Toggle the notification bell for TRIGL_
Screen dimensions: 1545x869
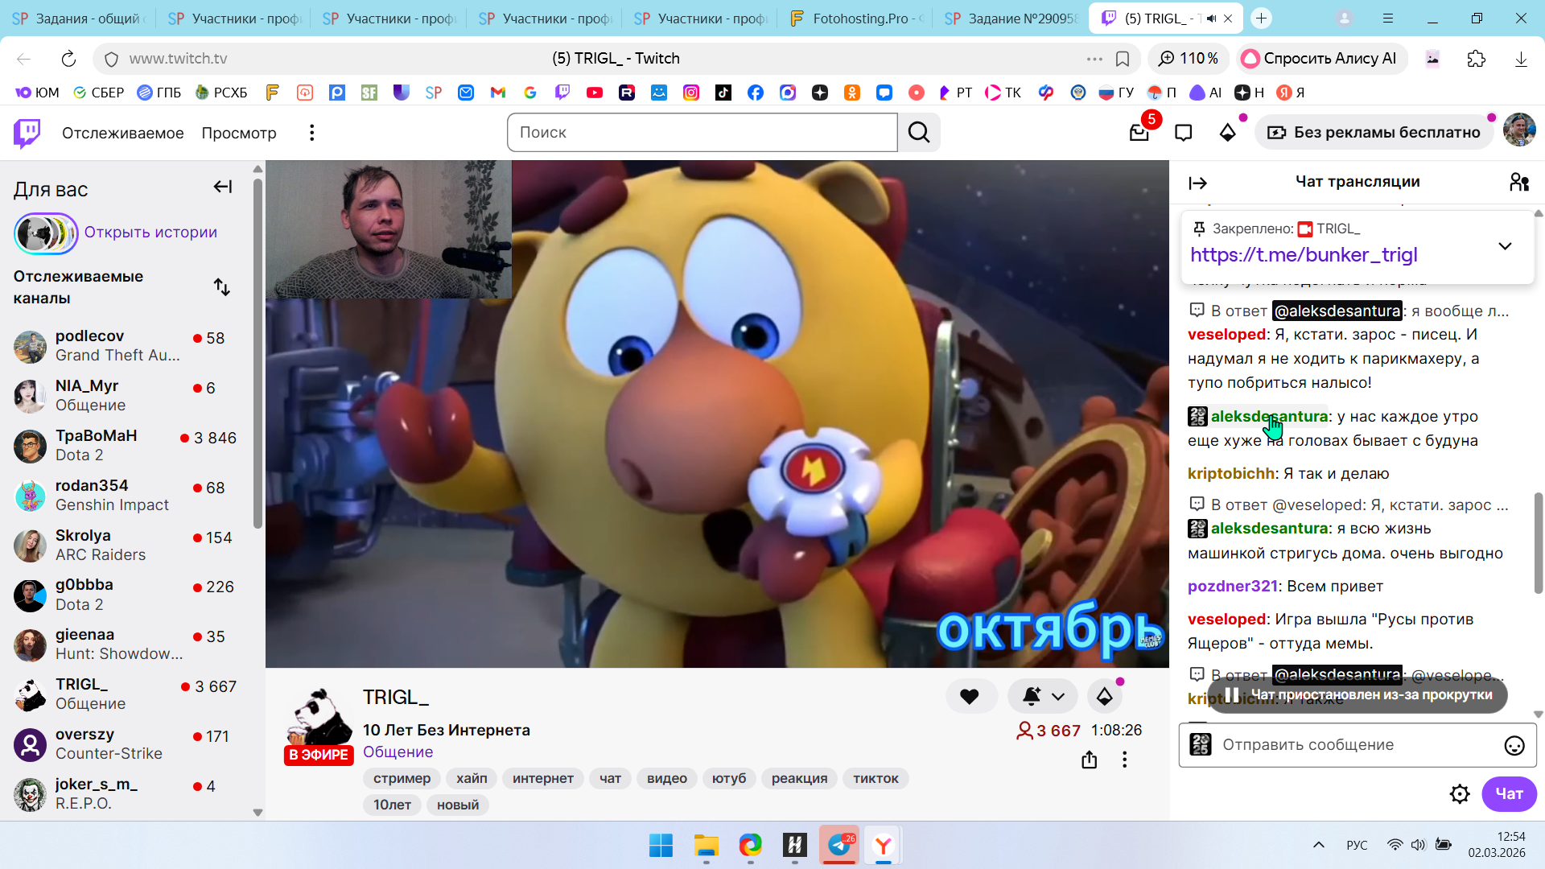pyautogui.click(x=1032, y=697)
